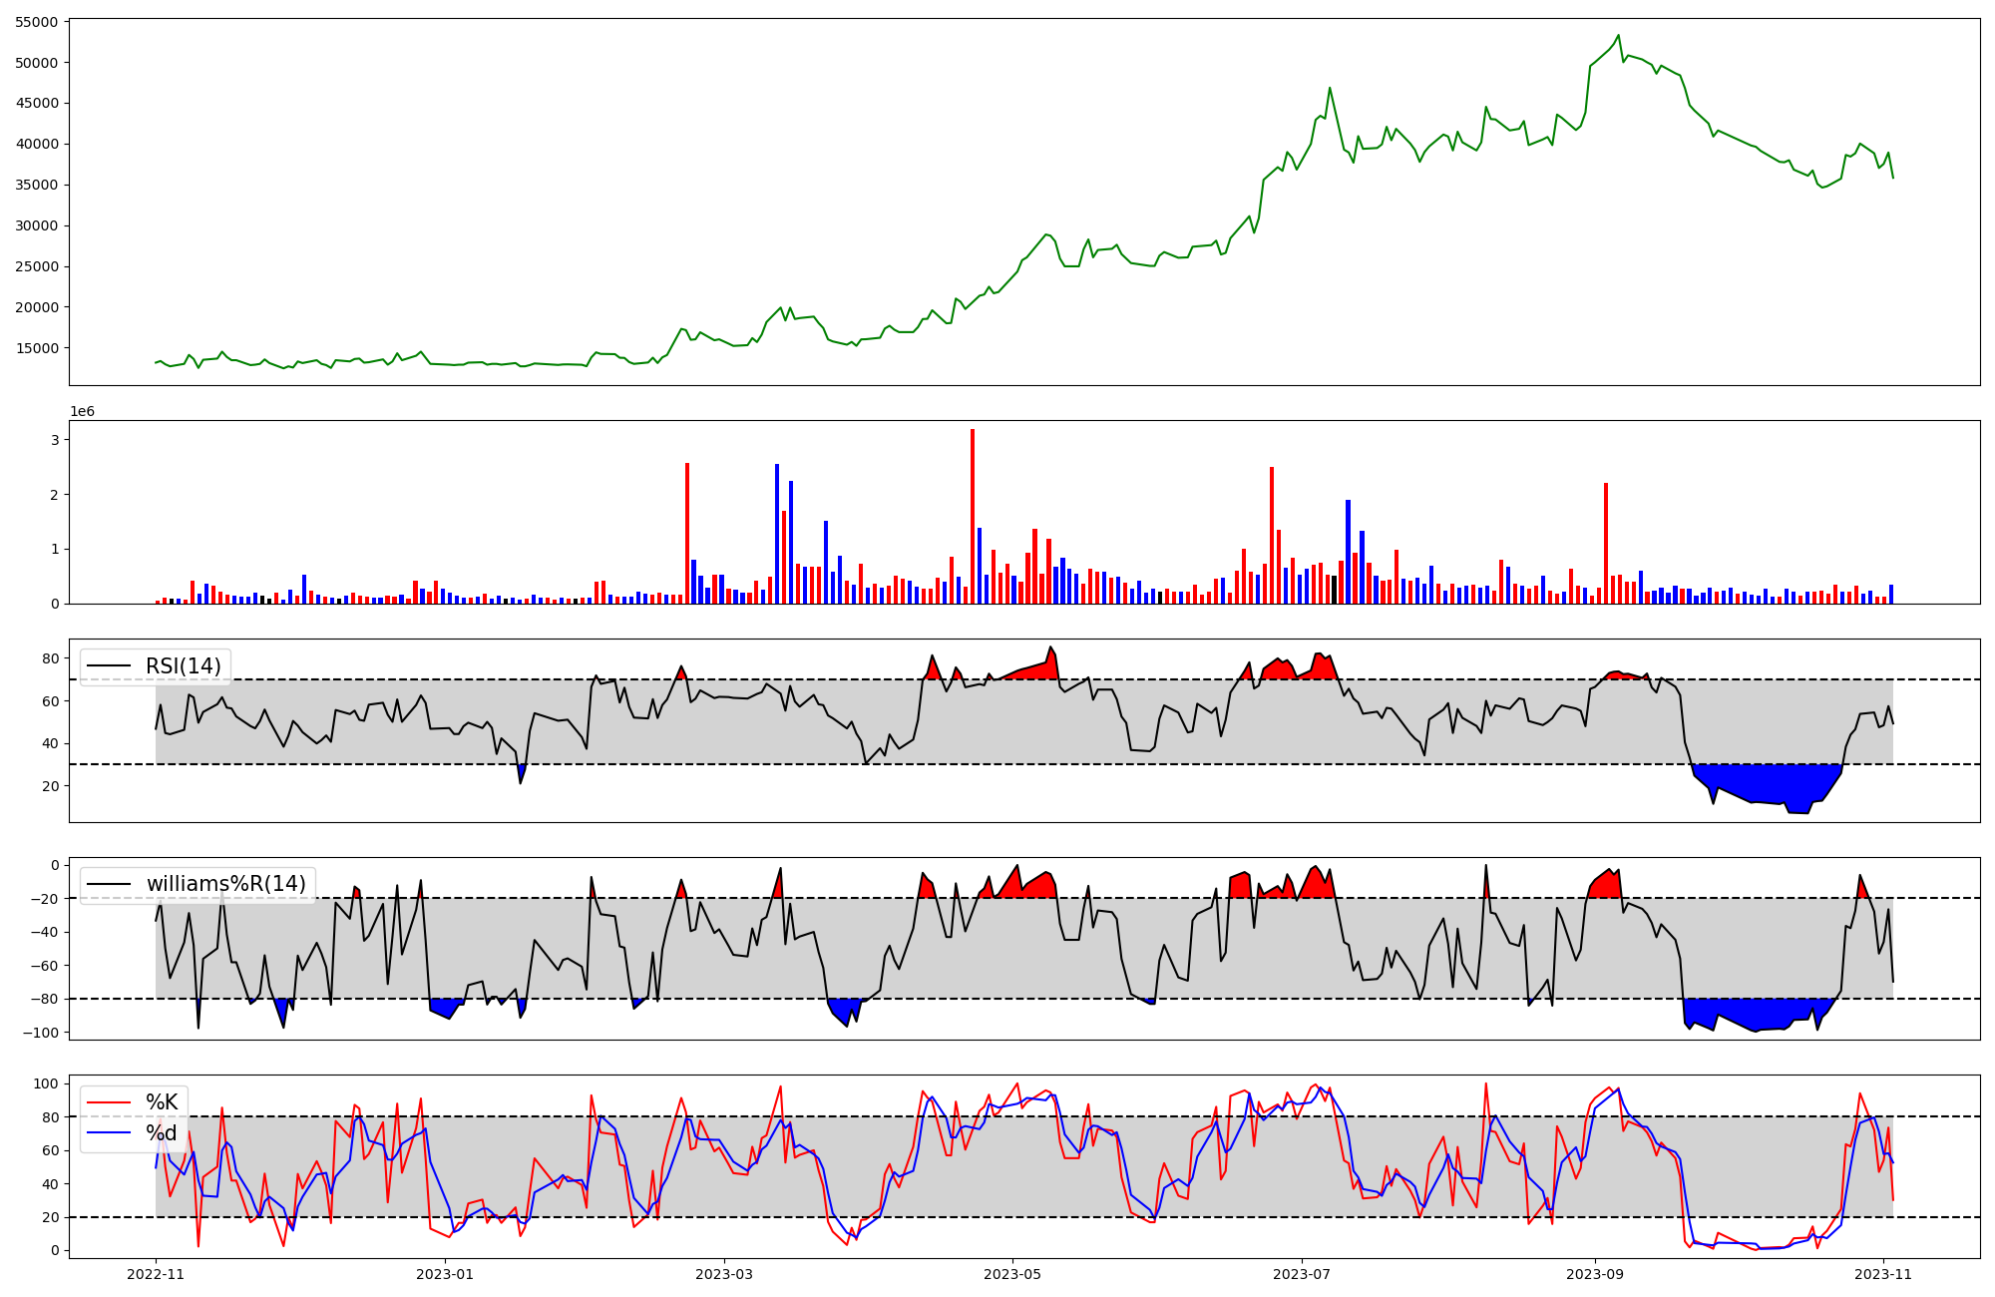This screenshot has height=1297, width=1995.
Task: Click the blue %d legend line swatch
Action: pos(109,1132)
